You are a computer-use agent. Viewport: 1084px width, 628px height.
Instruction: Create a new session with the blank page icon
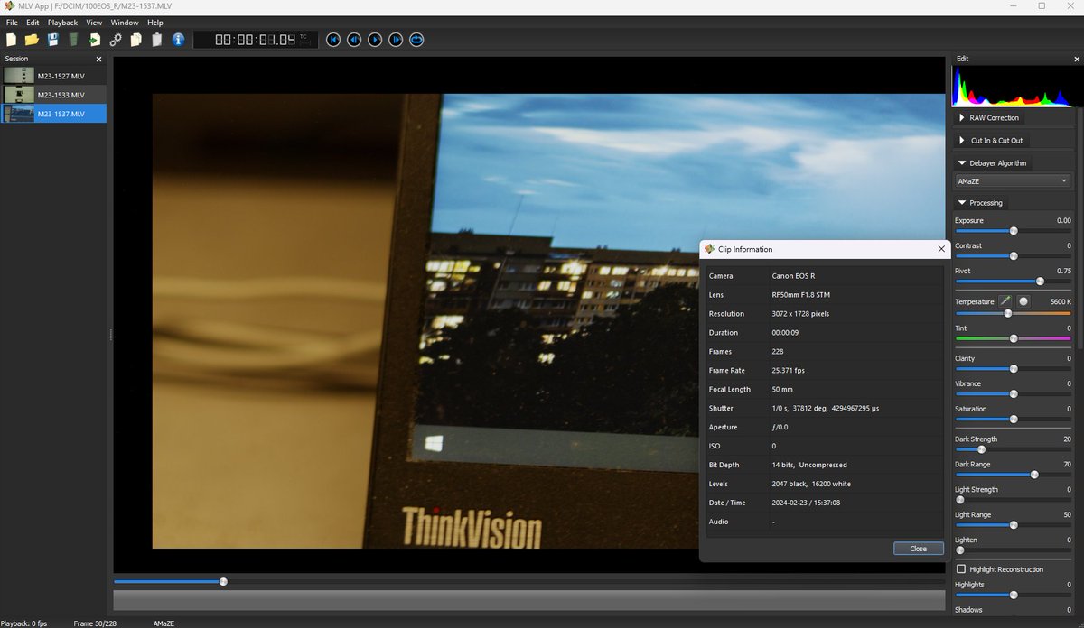[x=11, y=40]
